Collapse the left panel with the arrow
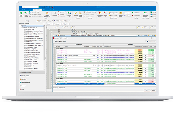Image resolution: width=174 pixels, height=121 pixels. tap(44, 23)
